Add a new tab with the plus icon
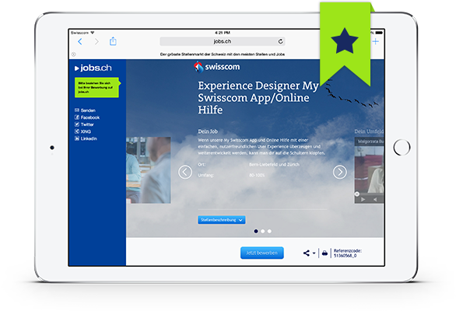 point(375,41)
